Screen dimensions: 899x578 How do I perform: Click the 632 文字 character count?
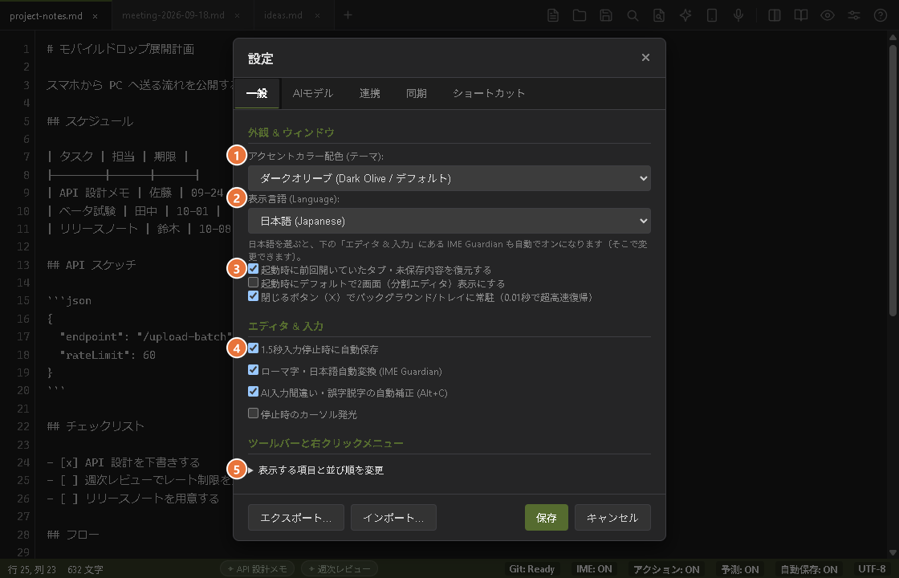click(x=85, y=569)
